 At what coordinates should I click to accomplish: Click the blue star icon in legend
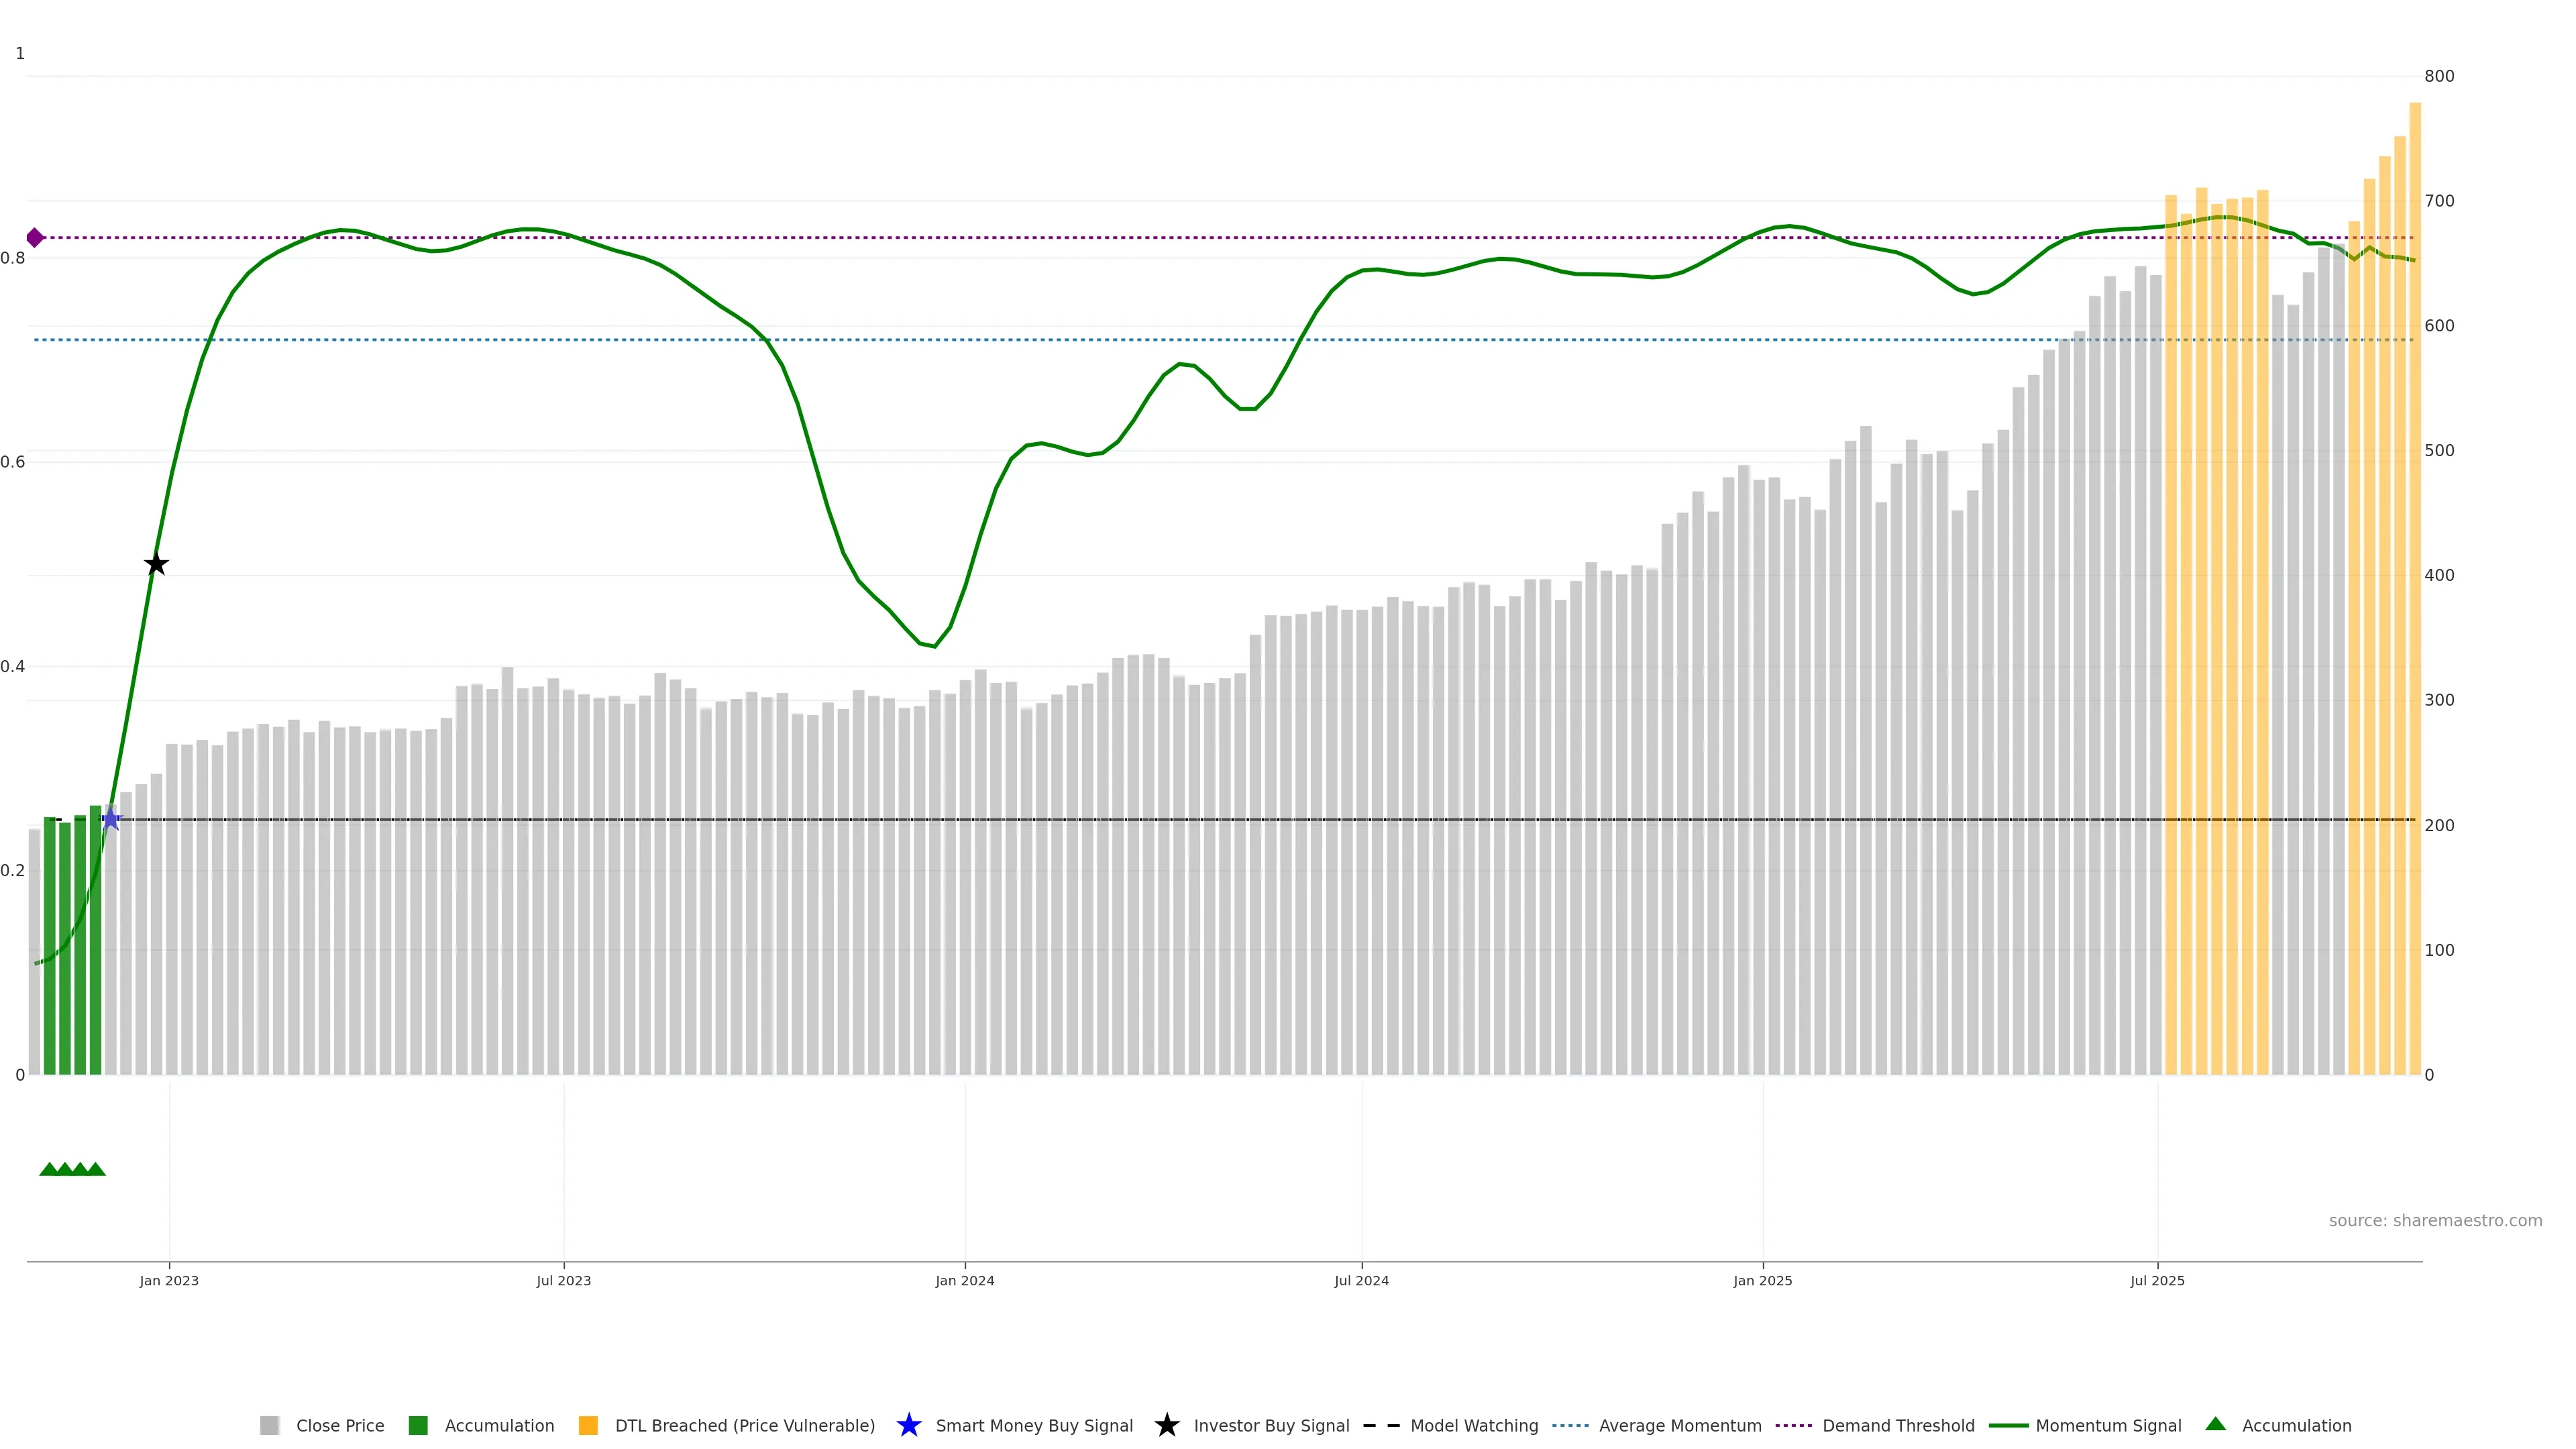908,1425
